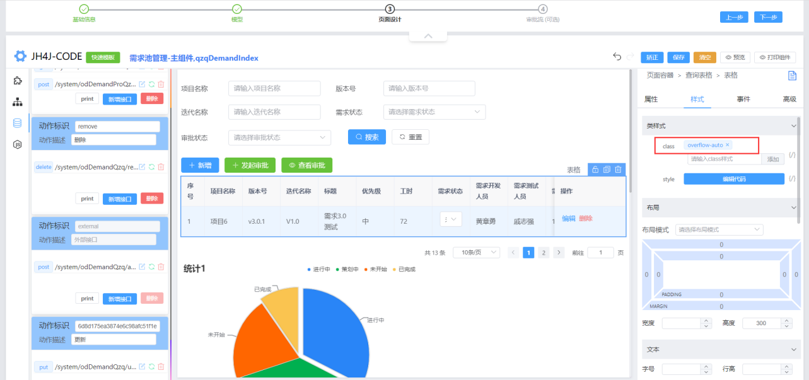Open the JS script sidebar icon
The image size is (809, 380).
[18, 144]
